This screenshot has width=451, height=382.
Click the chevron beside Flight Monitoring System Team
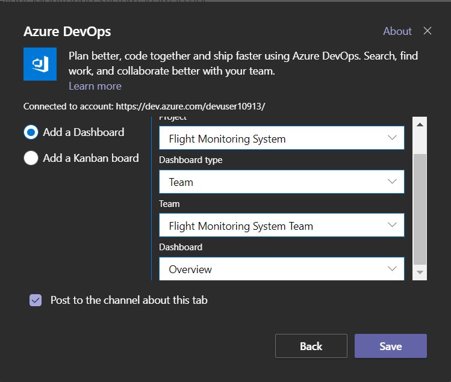(x=393, y=226)
